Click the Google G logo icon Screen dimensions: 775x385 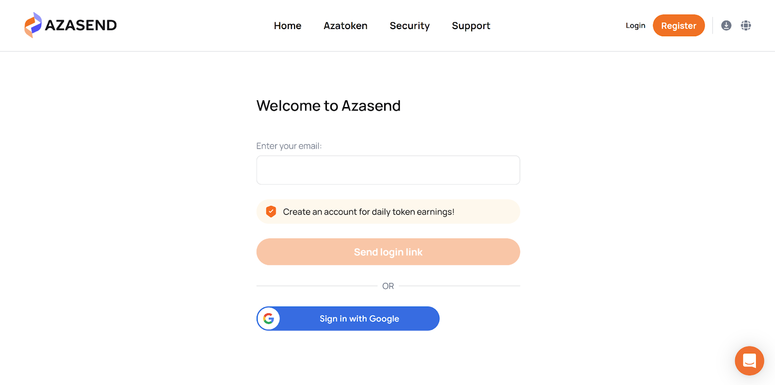tap(269, 319)
